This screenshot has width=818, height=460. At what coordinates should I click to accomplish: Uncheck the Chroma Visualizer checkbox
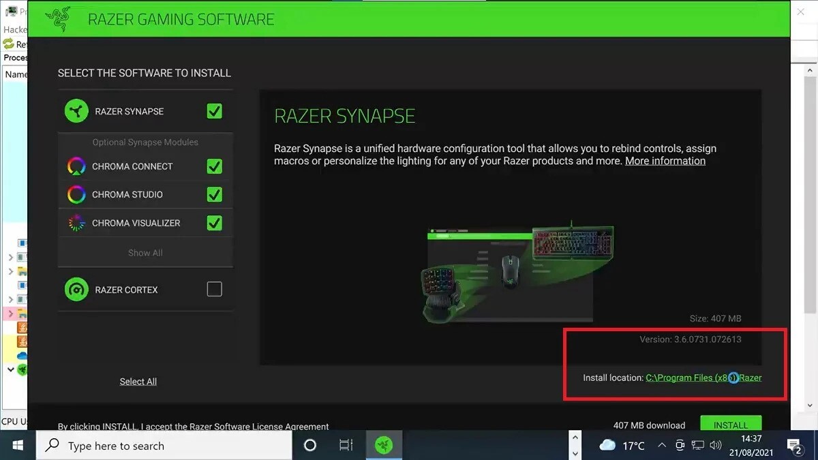(214, 223)
